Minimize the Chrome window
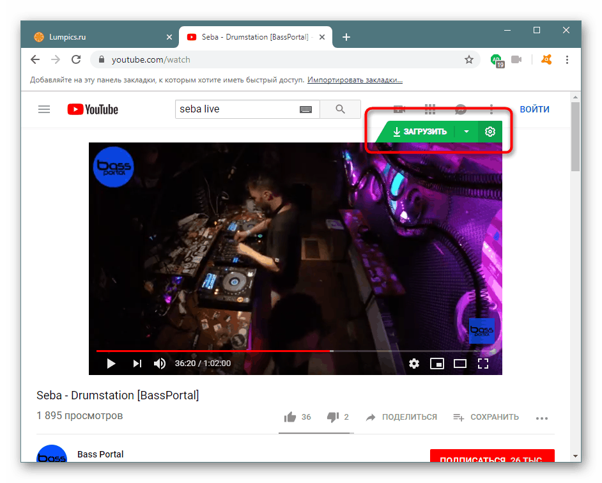Image resolution: width=602 pixels, height=483 pixels. coord(507,30)
